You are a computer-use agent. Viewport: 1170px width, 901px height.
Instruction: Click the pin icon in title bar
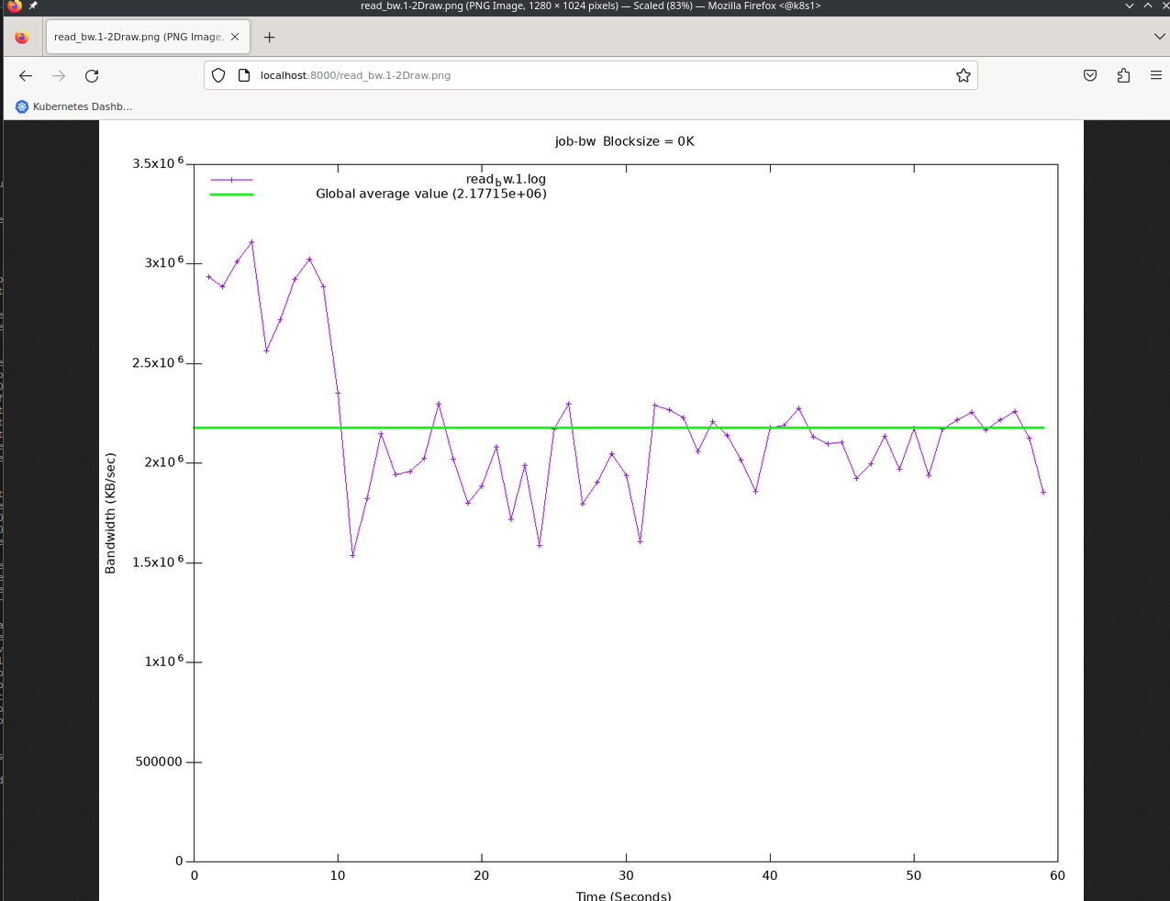[33, 6]
